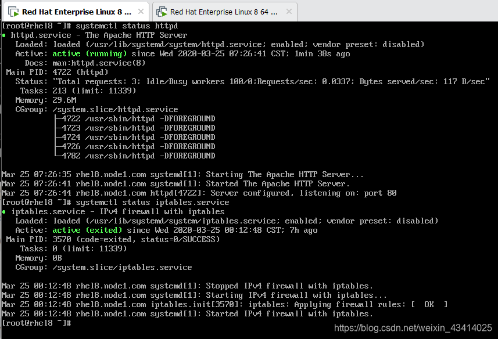Click the 'Tasks: 213 (limit: 11339)' line
Viewport: 498px width, 339px height.
pos(78,91)
